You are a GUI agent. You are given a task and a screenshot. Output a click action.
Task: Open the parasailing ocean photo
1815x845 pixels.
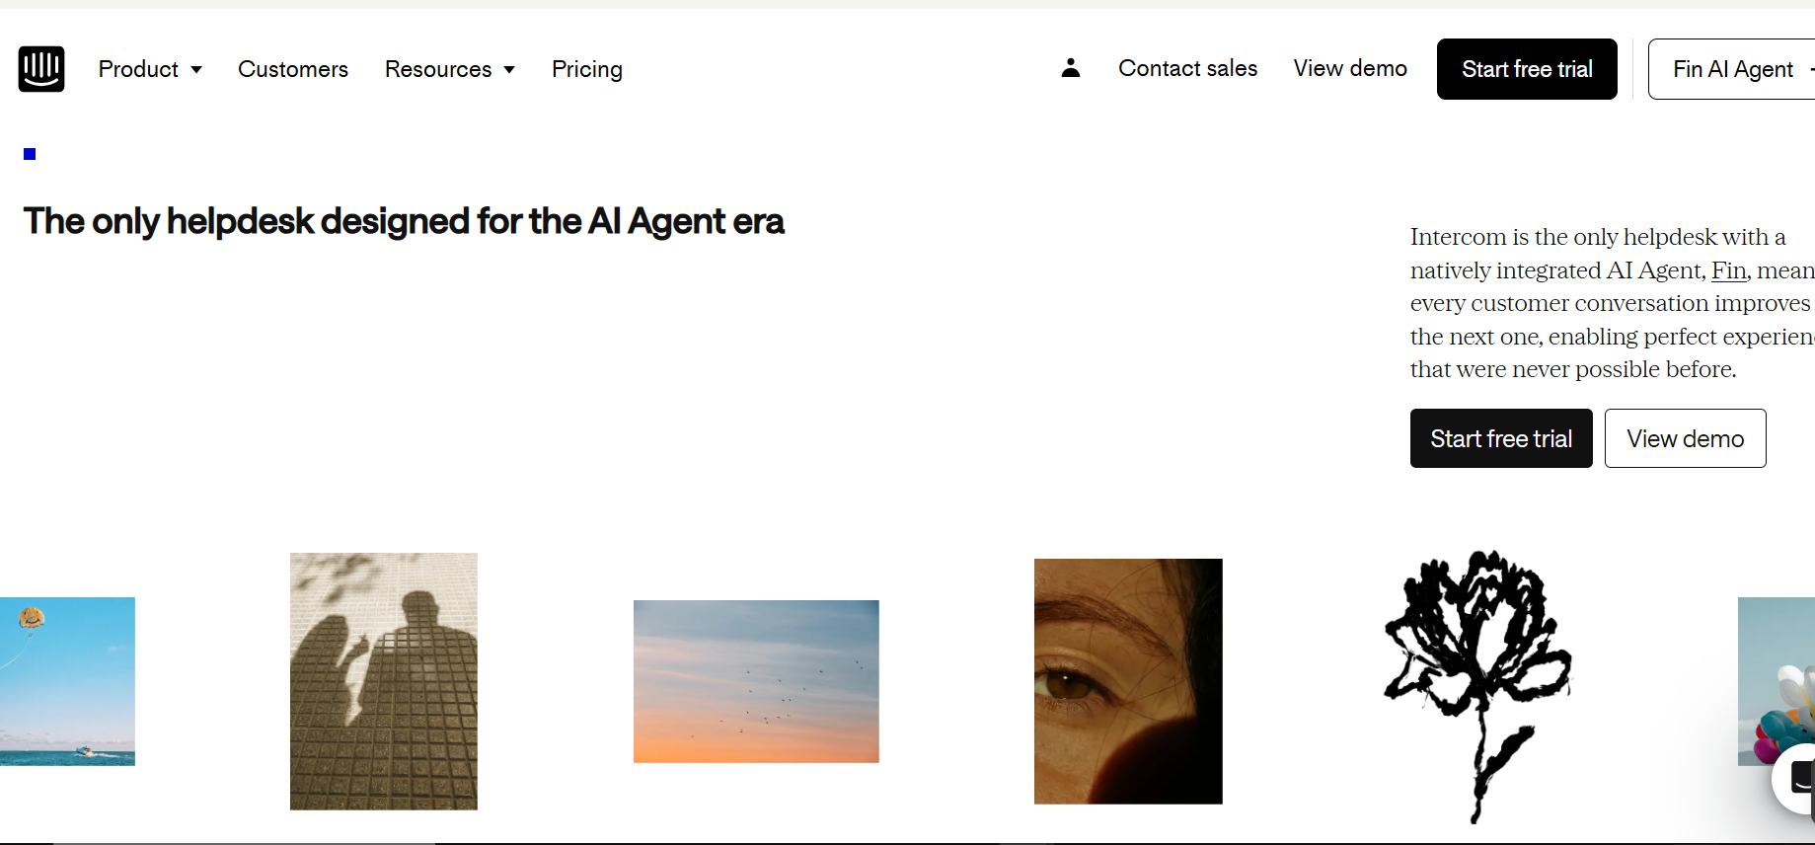pyautogui.click(x=67, y=681)
